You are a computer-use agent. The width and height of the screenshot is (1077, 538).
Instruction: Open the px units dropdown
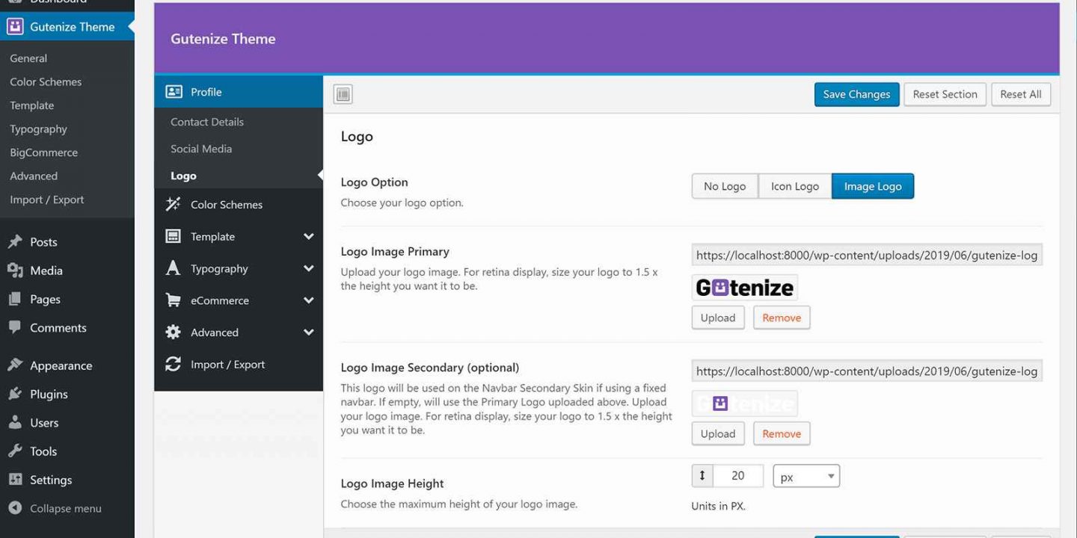tap(806, 477)
